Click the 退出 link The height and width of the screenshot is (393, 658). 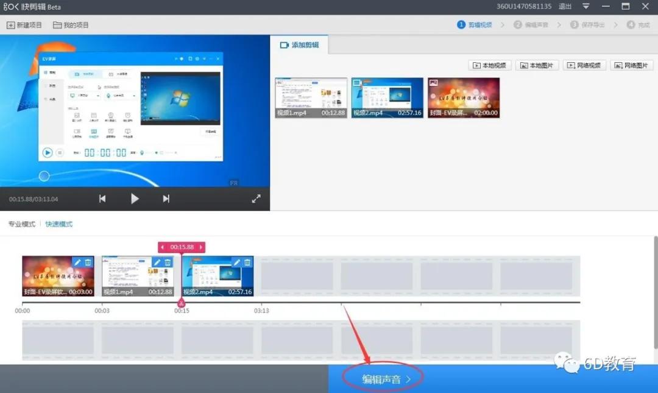(565, 6)
